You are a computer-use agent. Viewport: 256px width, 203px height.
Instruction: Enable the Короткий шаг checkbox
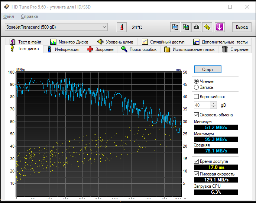[197, 96]
